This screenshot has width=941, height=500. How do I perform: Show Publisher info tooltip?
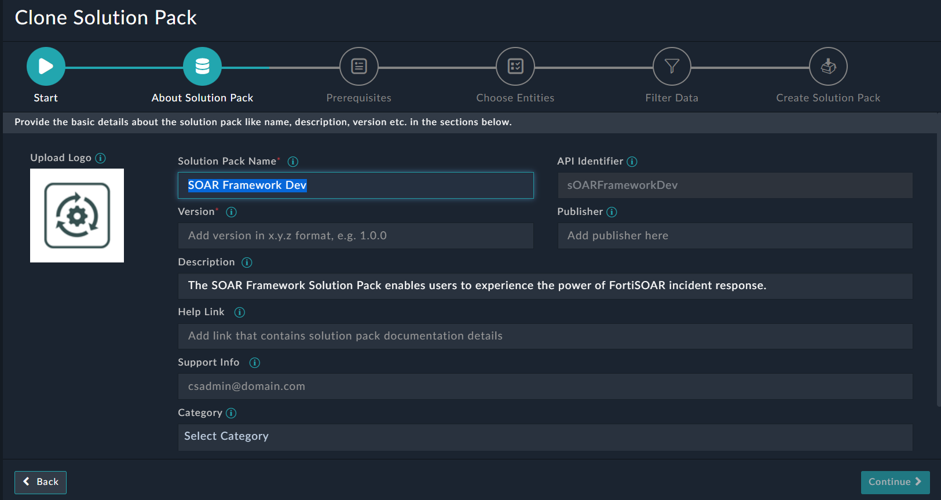click(x=612, y=212)
